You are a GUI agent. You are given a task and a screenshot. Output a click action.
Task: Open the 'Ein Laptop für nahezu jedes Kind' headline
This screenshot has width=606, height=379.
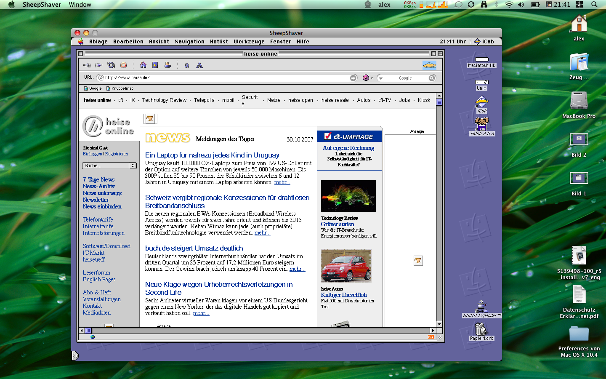(212, 155)
